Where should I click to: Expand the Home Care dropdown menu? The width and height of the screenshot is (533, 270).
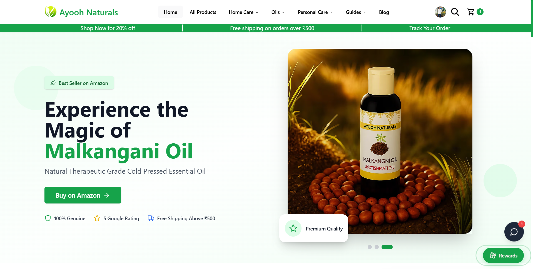pyautogui.click(x=243, y=12)
